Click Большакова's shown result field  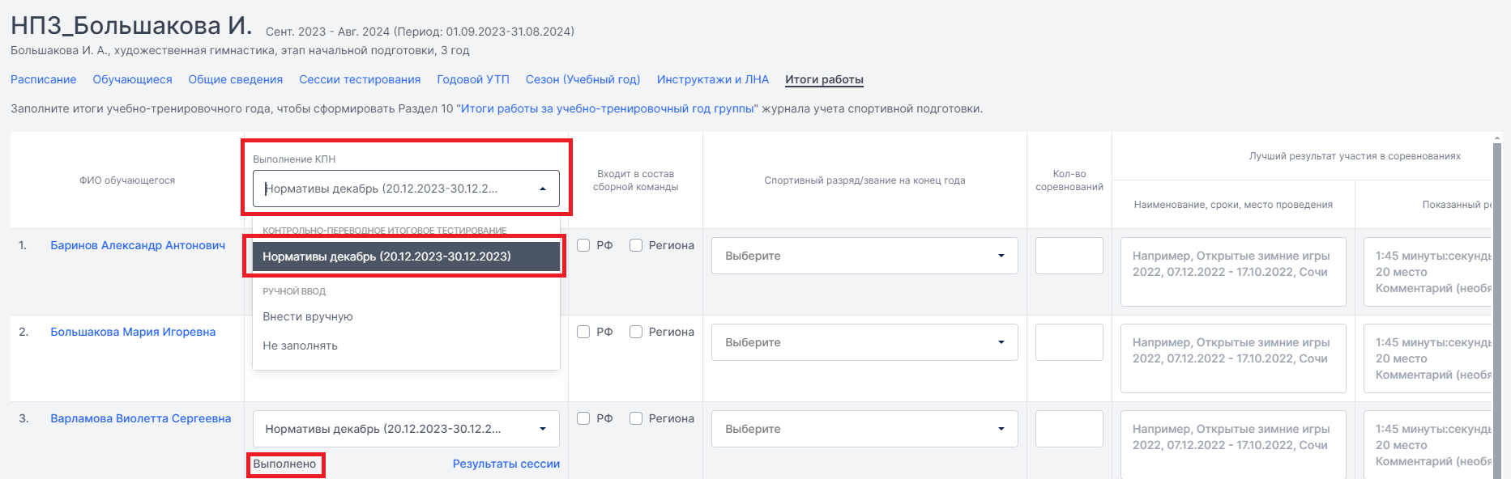[1428, 358]
